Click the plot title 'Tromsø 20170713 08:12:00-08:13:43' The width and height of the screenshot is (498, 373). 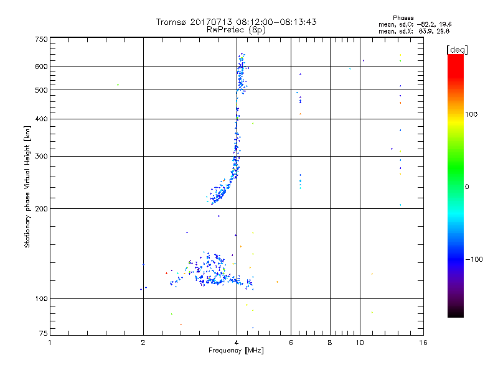pyautogui.click(x=236, y=22)
